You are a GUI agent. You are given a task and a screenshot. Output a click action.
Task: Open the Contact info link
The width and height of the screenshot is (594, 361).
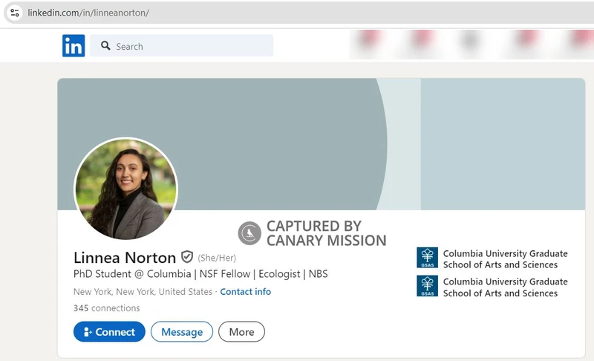coord(246,292)
